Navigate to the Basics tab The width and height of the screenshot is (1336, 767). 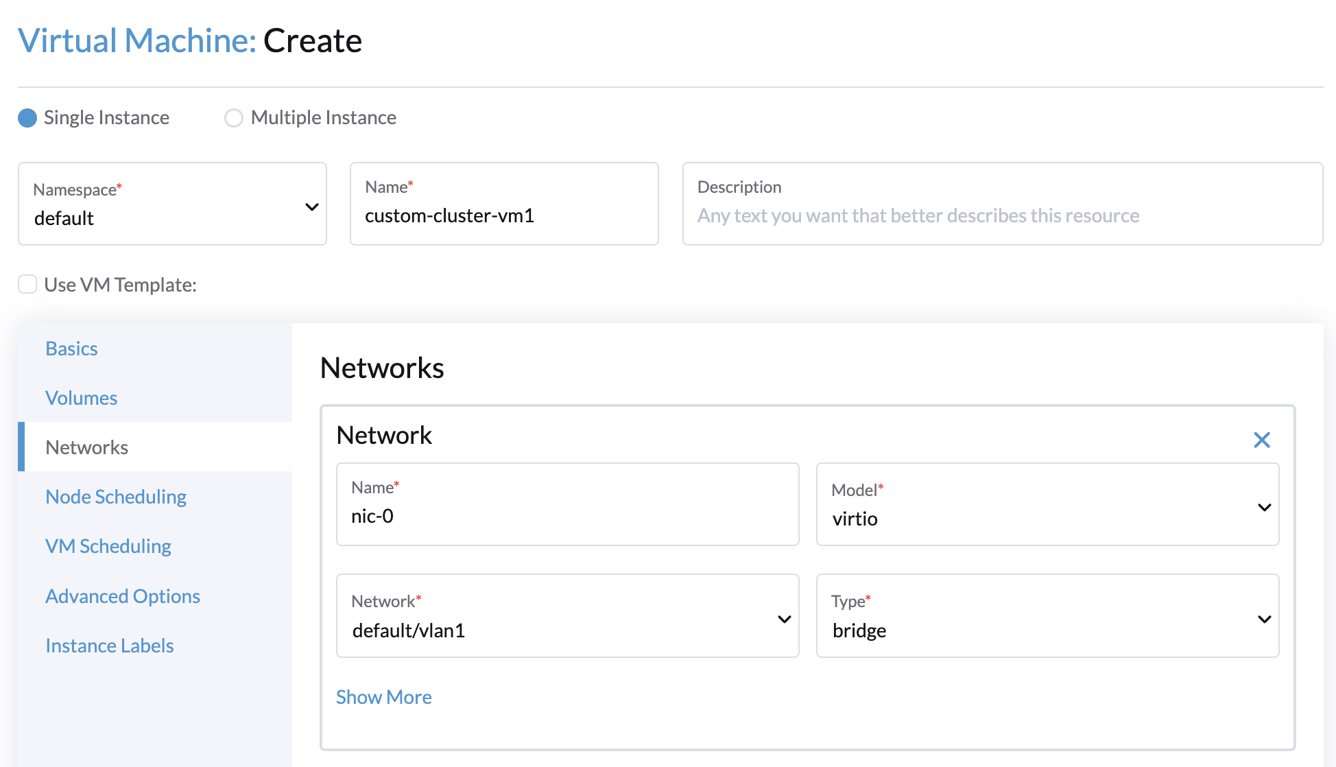click(70, 347)
